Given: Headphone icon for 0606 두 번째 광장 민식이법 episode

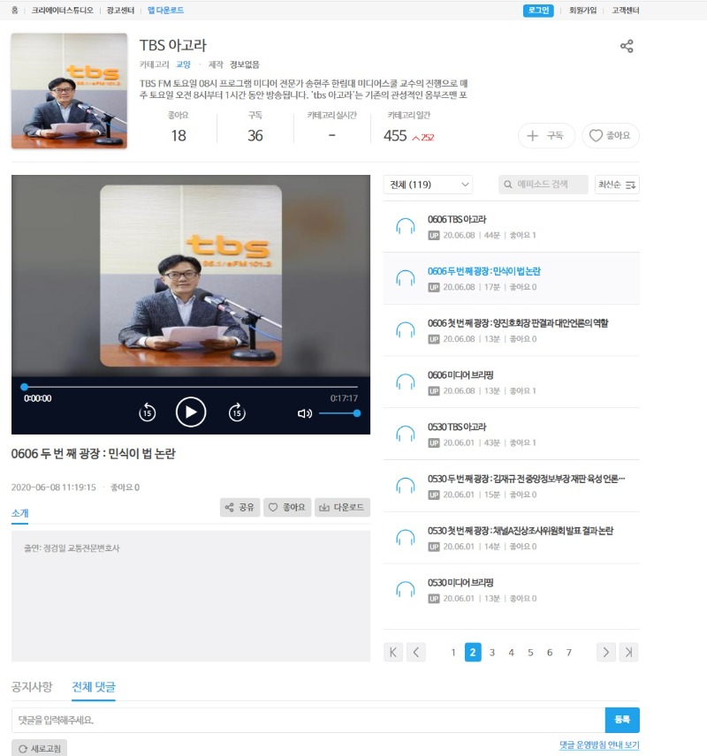Looking at the screenshot, I should [x=406, y=278].
